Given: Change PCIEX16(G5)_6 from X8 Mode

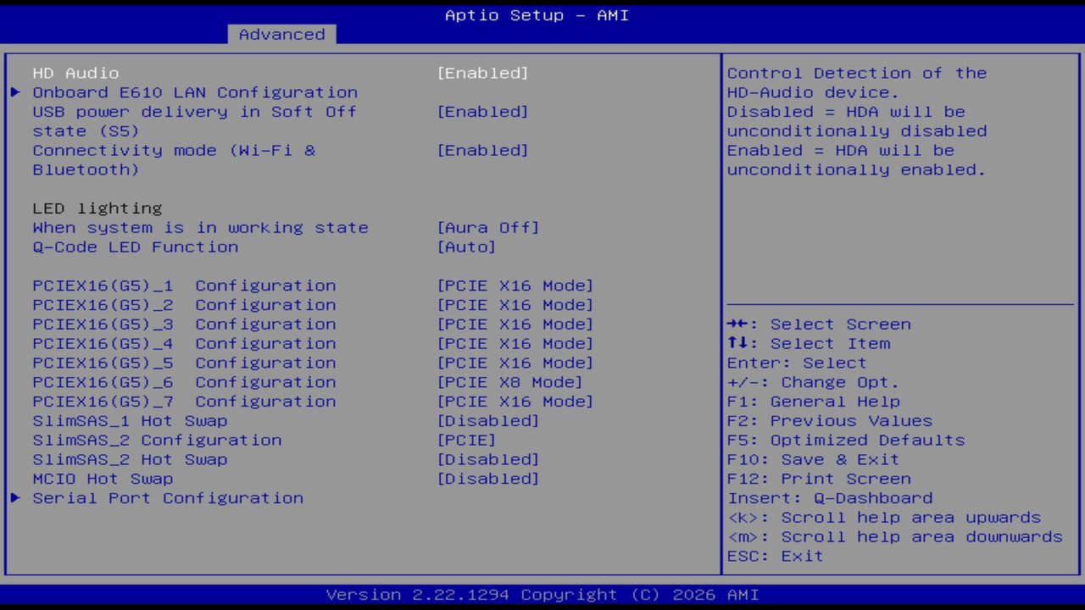Looking at the screenshot, I should 509,382.
